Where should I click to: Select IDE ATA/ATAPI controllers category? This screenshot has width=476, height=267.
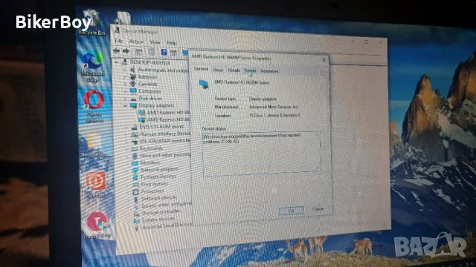click(x=165, y=141)
